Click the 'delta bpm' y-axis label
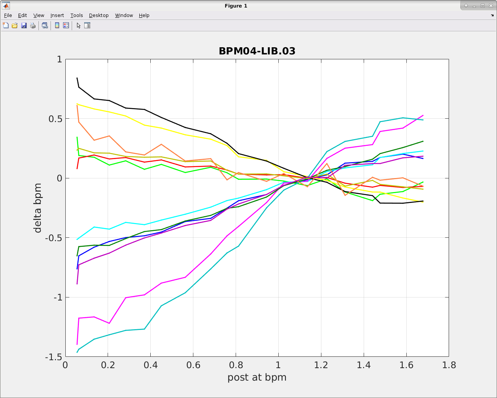 point(38,208)
